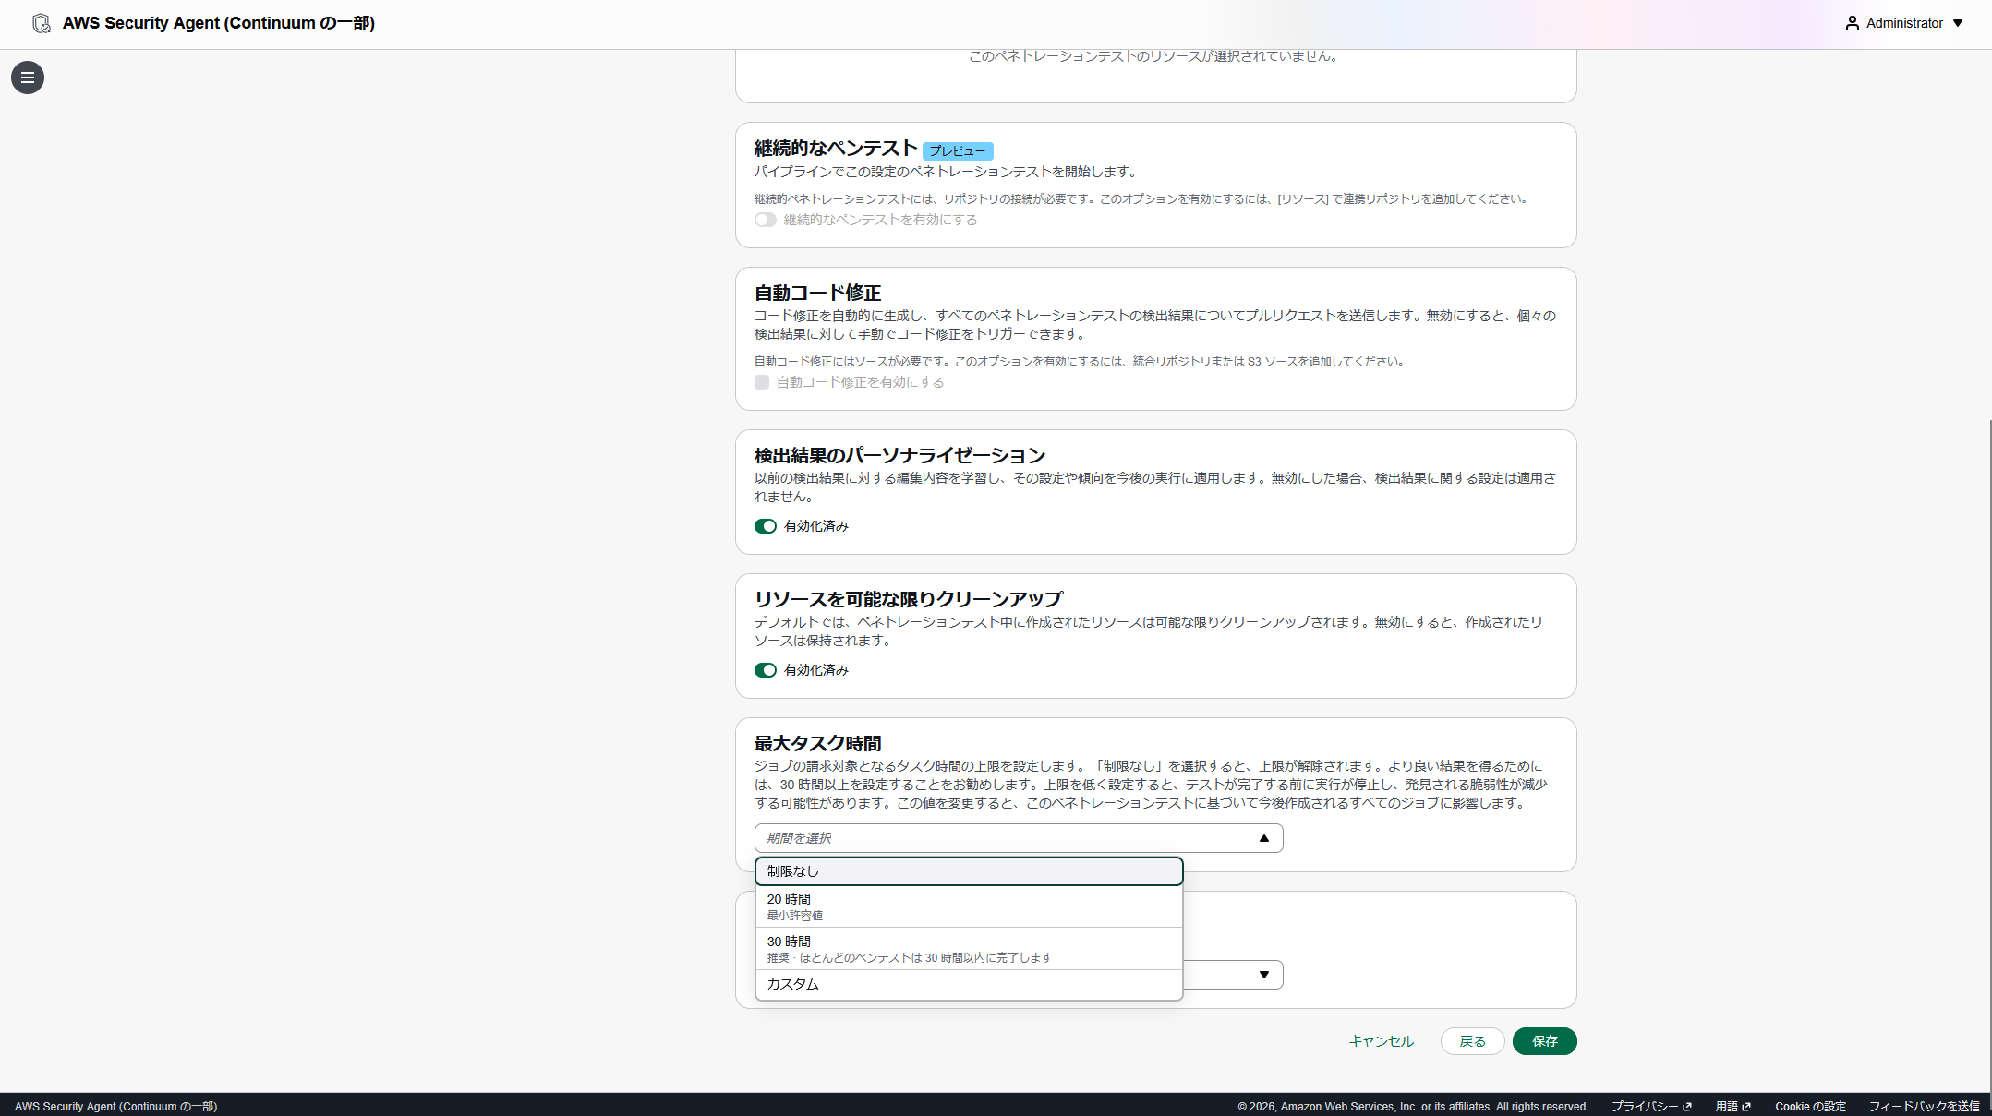
Task: Open Cookie の設定 footer link
Action: [x=1810, y=1106]
